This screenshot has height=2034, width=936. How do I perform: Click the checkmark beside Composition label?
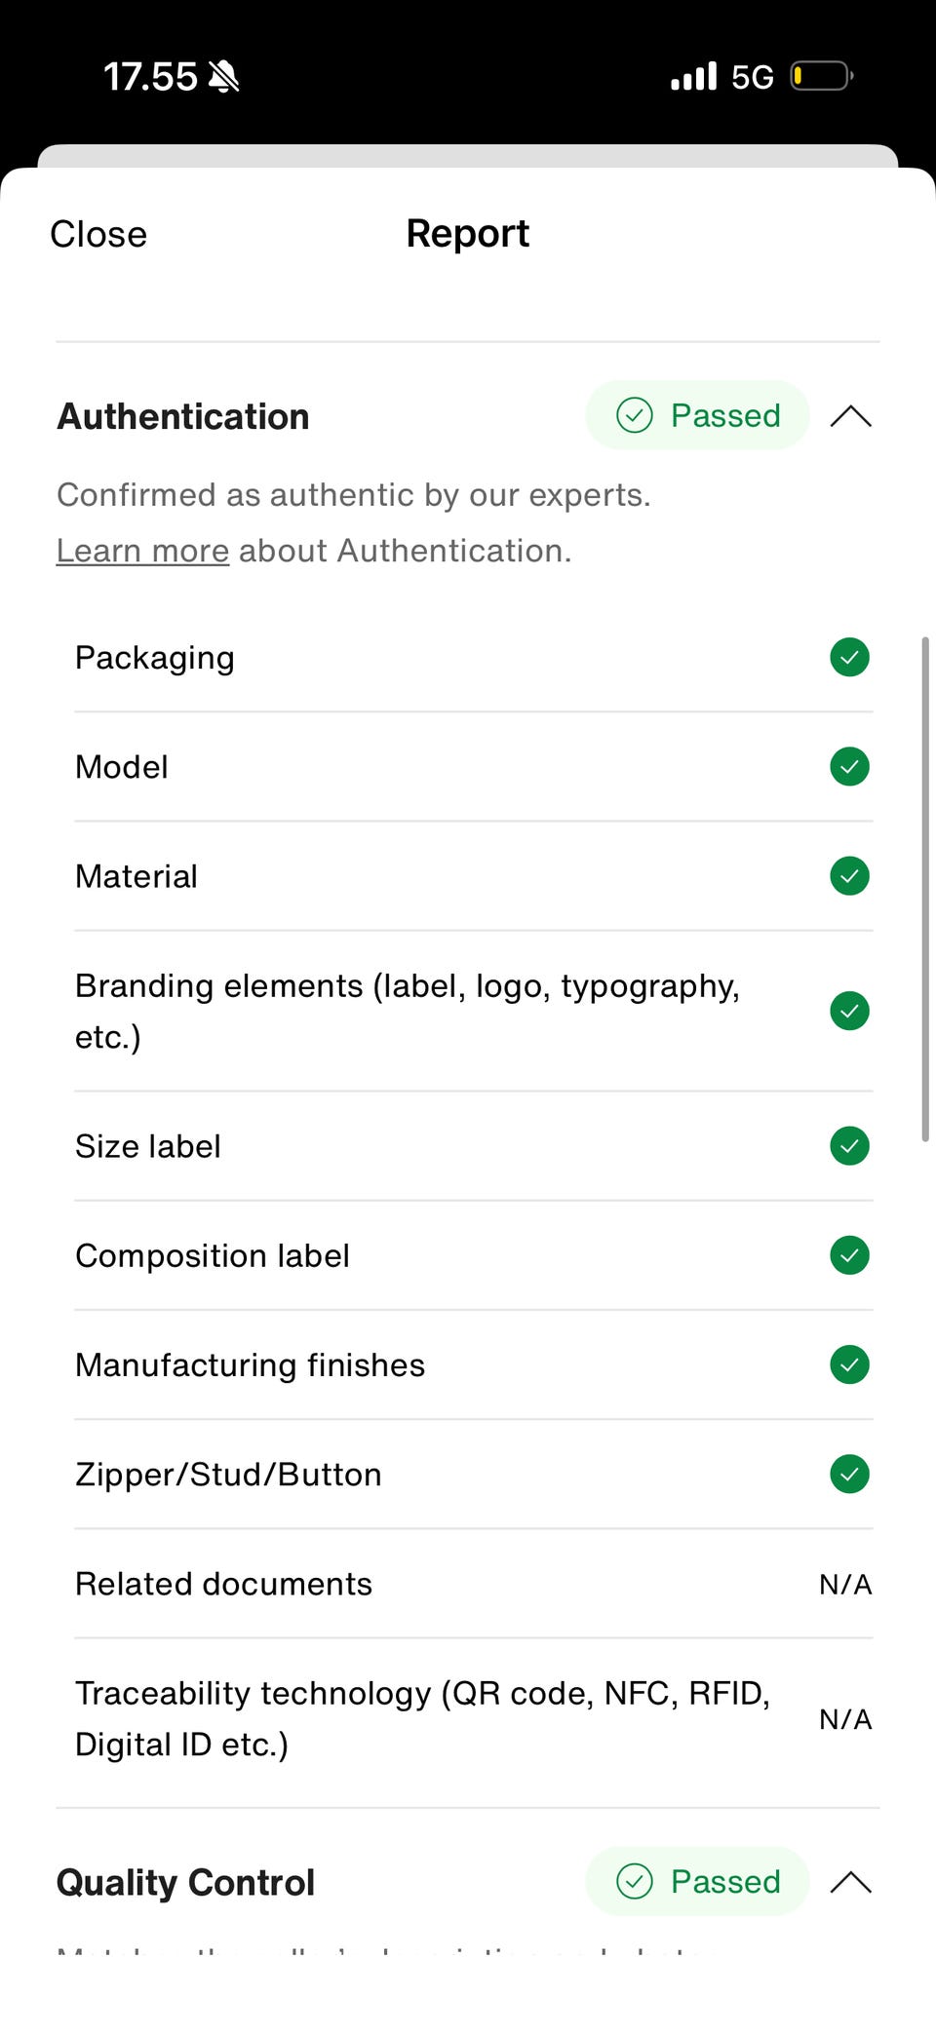[x=849, y=1254]
